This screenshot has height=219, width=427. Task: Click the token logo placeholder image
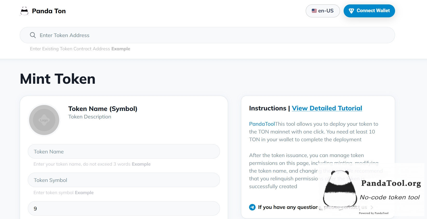click(x=44, y=120)
